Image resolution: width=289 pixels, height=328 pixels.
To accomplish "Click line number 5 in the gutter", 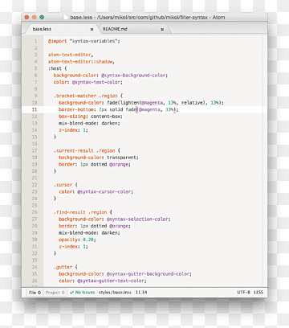I will click(x=35, y=68).
